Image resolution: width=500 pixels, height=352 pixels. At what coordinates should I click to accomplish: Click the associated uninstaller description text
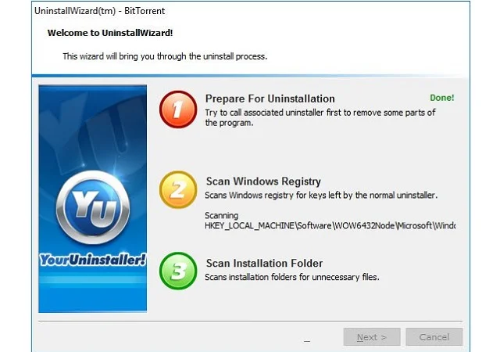click(320, 117)
